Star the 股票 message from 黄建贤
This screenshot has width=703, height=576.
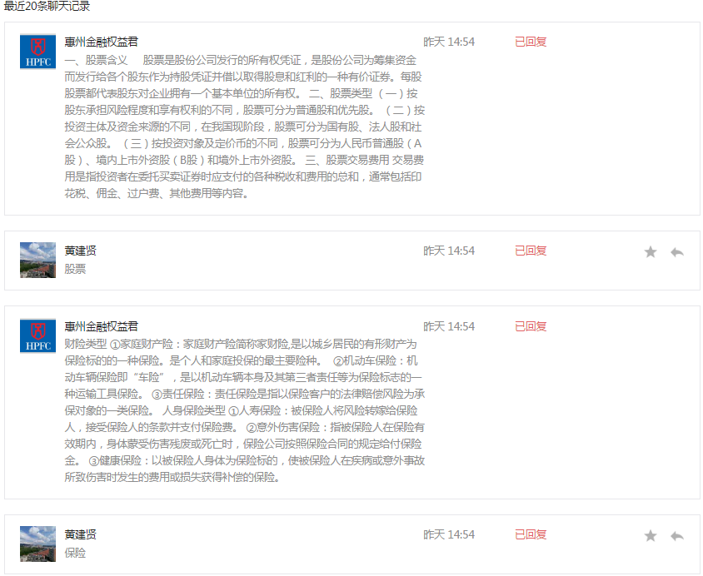pyautogui.click(x=651, y=252)
